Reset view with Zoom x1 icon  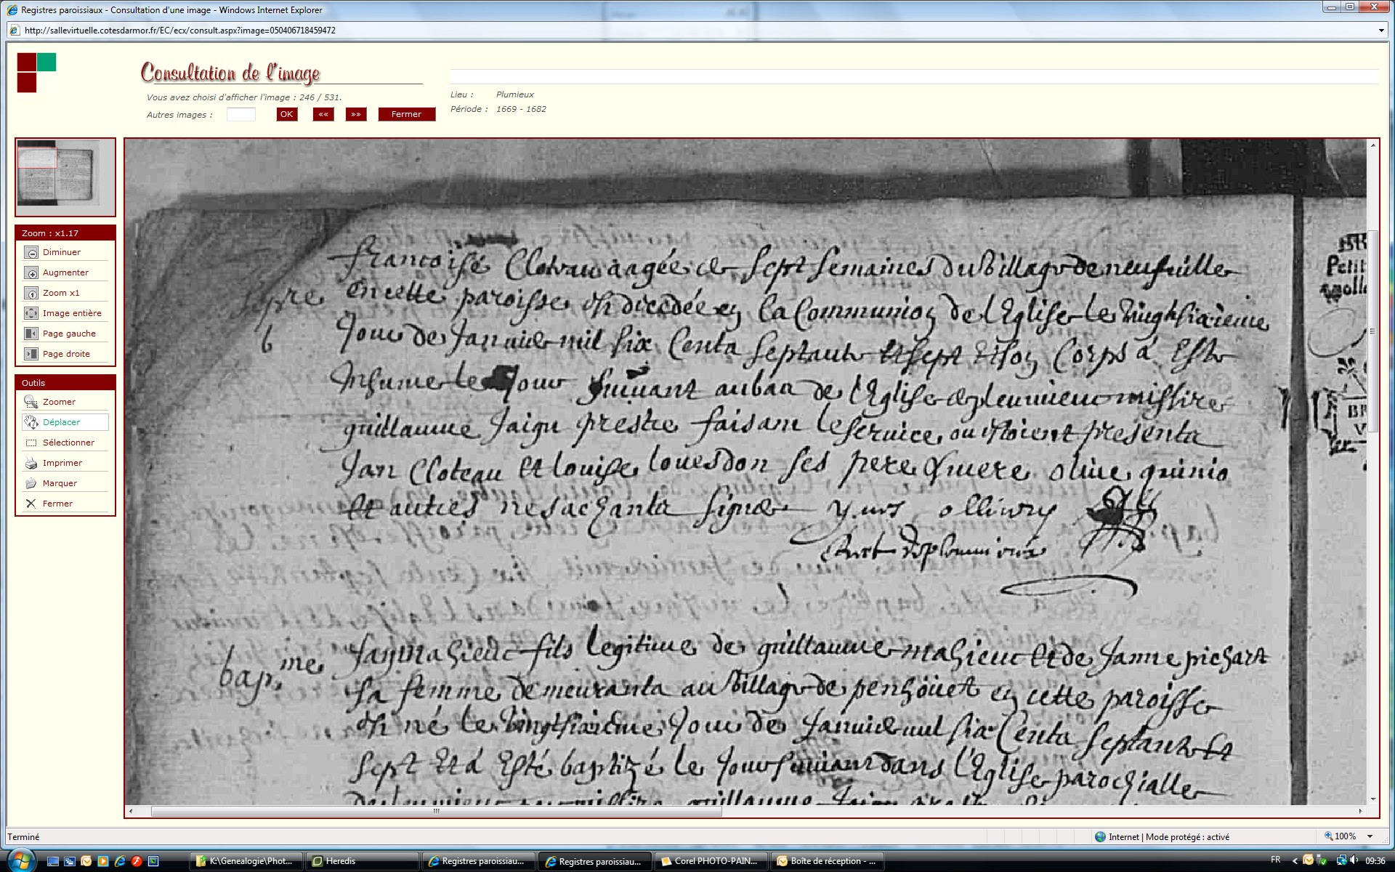click(31, 293)
